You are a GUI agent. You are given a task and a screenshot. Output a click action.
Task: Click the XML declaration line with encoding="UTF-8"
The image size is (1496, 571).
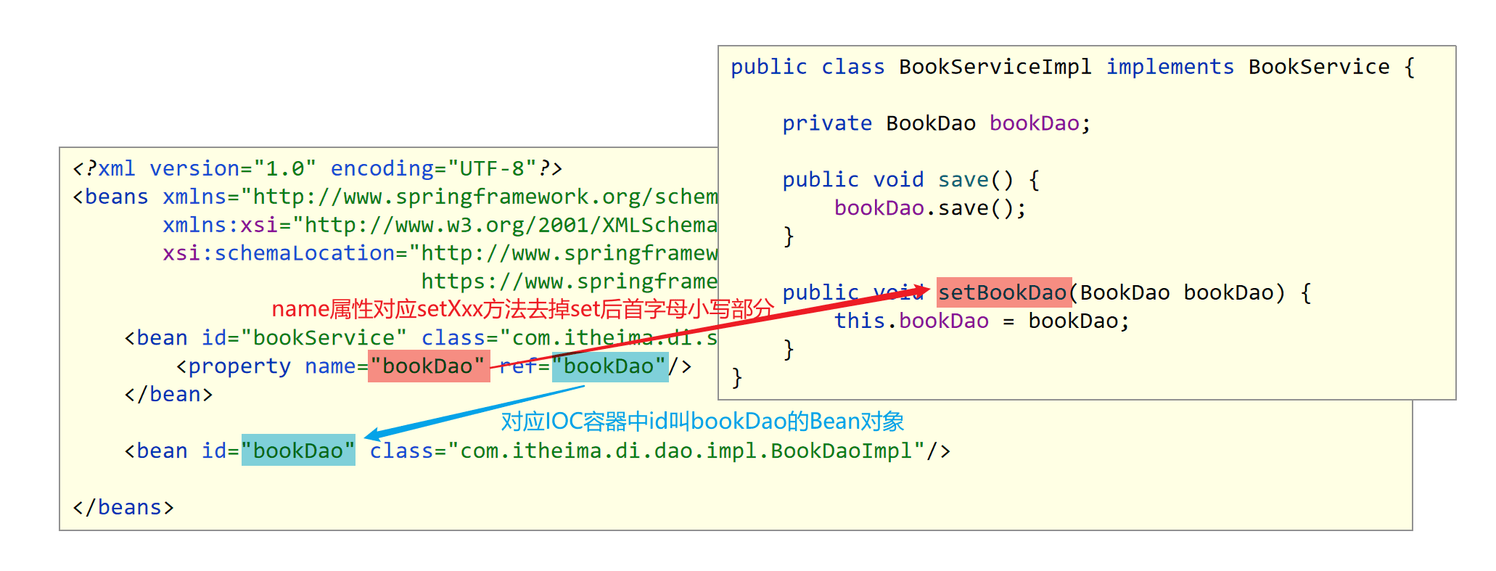point(317,168)
